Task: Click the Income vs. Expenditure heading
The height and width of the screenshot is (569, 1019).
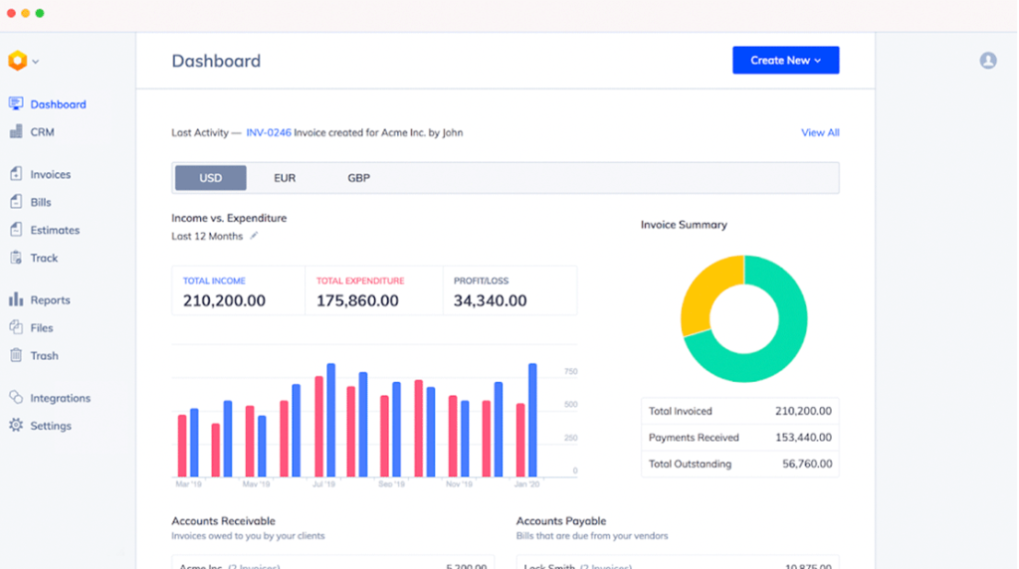Action: pyautogui.click(x=229, y=218)
